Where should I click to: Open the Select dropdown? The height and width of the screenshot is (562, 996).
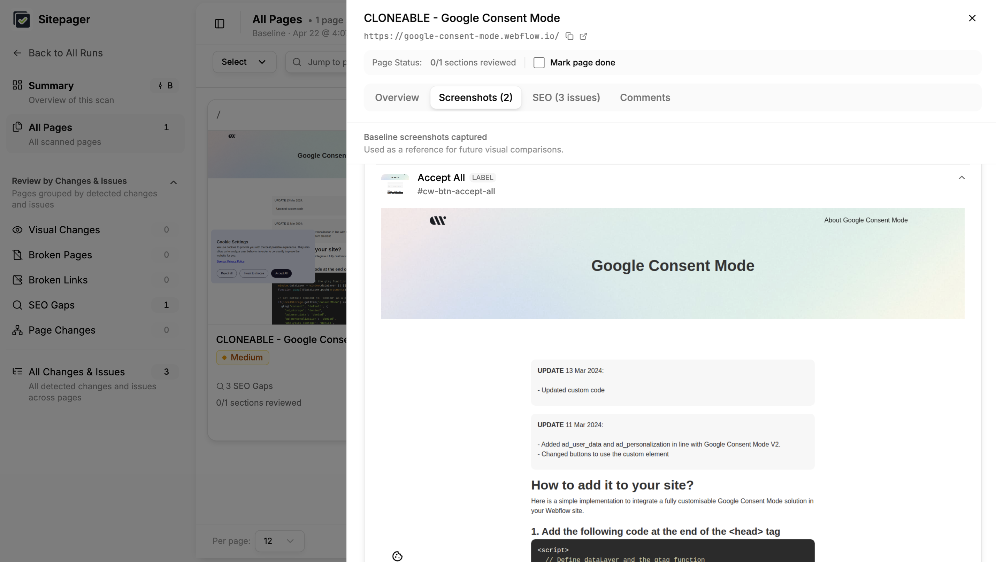click(244, 62)
